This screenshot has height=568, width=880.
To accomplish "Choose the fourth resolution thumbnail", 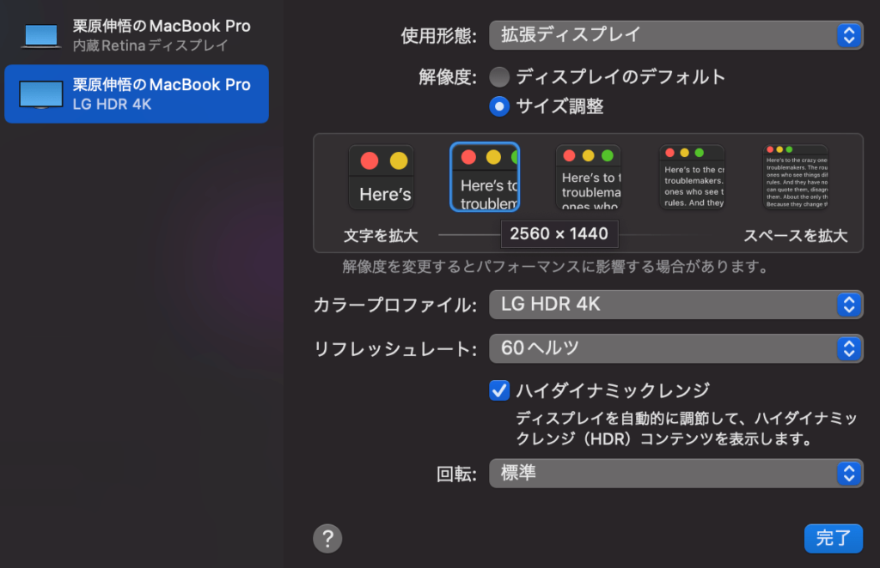I will click(x=692, y=177).
